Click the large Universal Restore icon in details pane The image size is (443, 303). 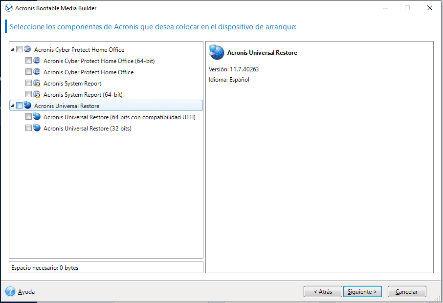(217, 52)
